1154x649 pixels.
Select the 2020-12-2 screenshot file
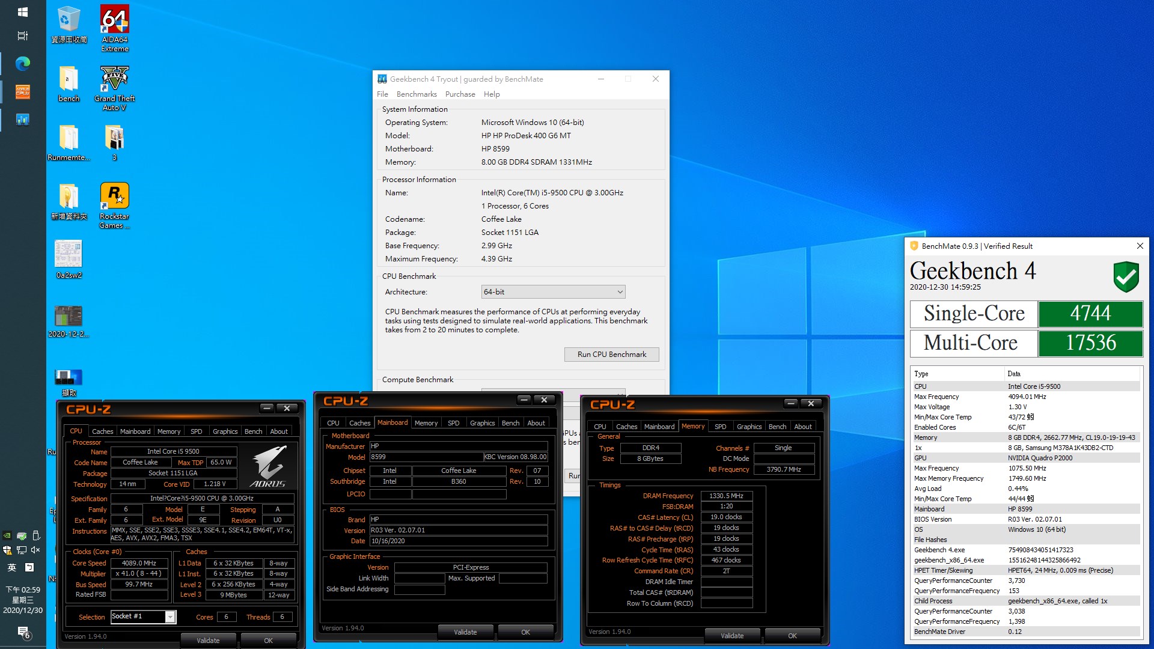(x=69, y=321)
